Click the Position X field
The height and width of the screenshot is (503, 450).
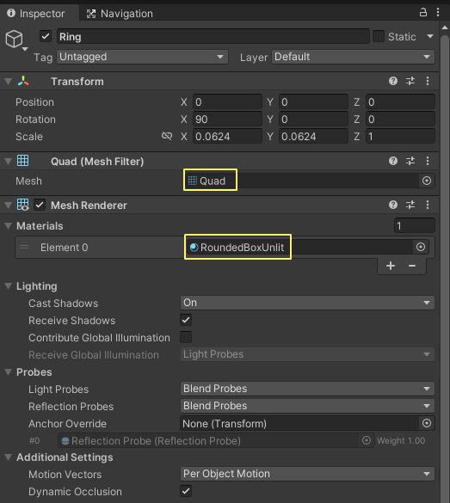[x=227, y=102]
